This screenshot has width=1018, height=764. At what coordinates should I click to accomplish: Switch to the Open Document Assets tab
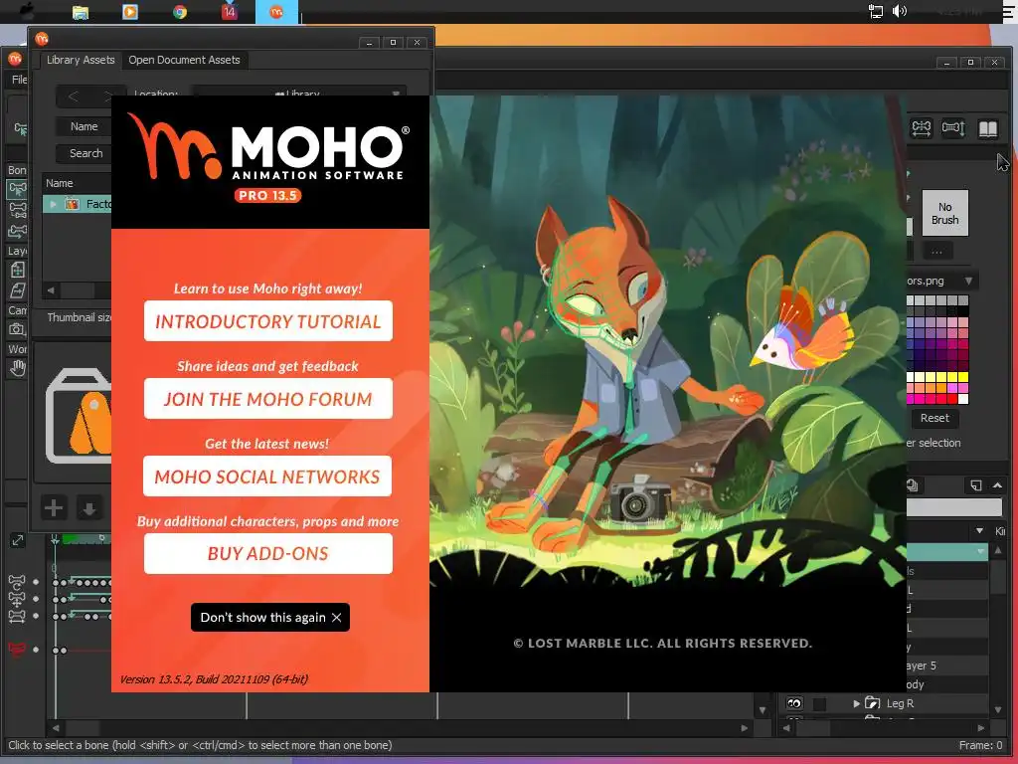[184, 60]
